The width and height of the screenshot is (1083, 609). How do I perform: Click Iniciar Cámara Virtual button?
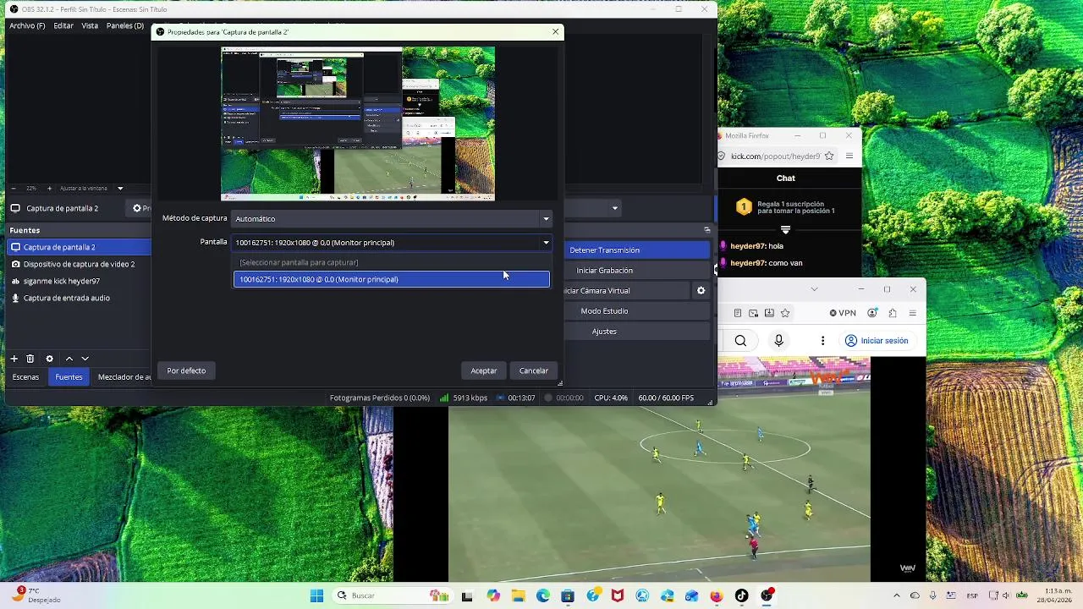(x=626, y=291)
